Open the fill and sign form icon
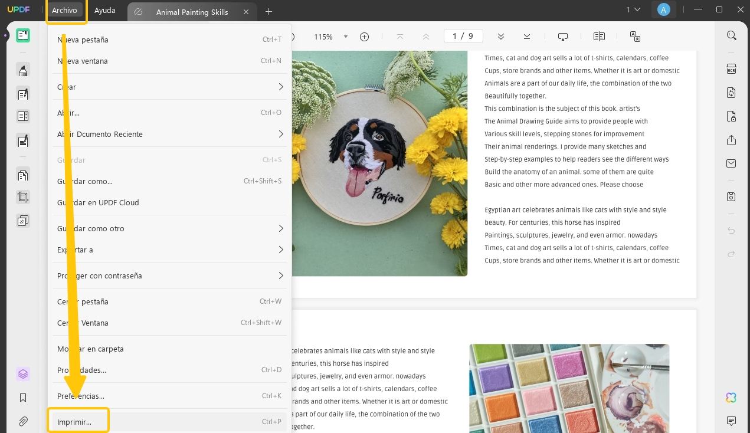 (x=23, y=140)
